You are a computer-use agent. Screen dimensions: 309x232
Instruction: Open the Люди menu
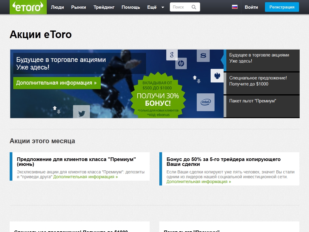(57, 7)
